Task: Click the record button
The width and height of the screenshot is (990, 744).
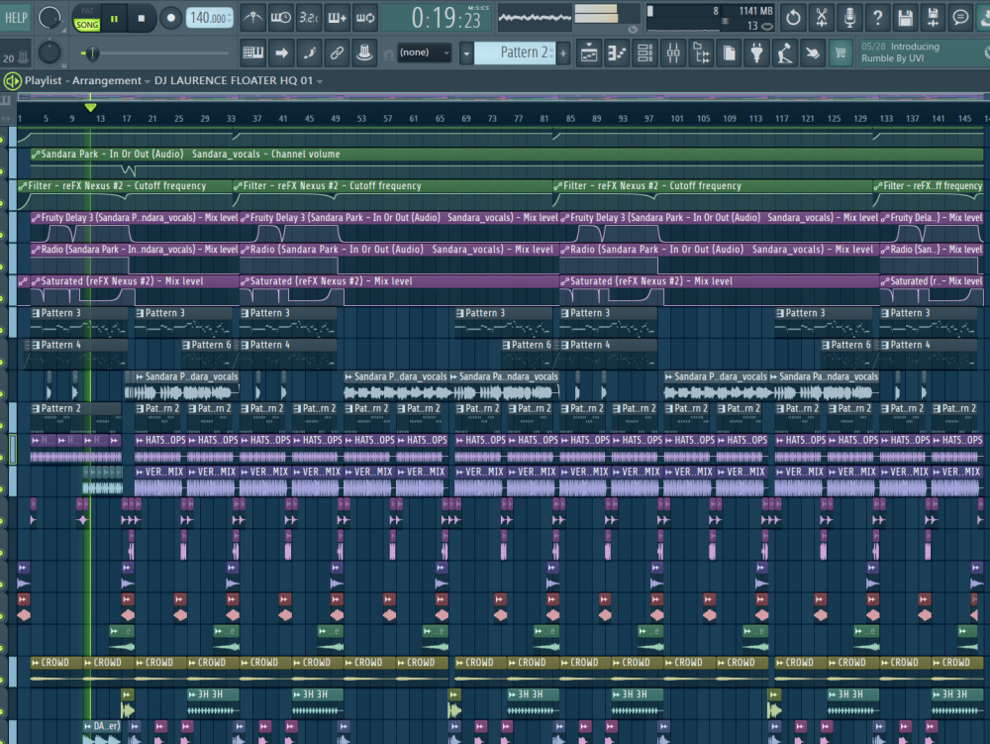Action: [x=170, y=18]
